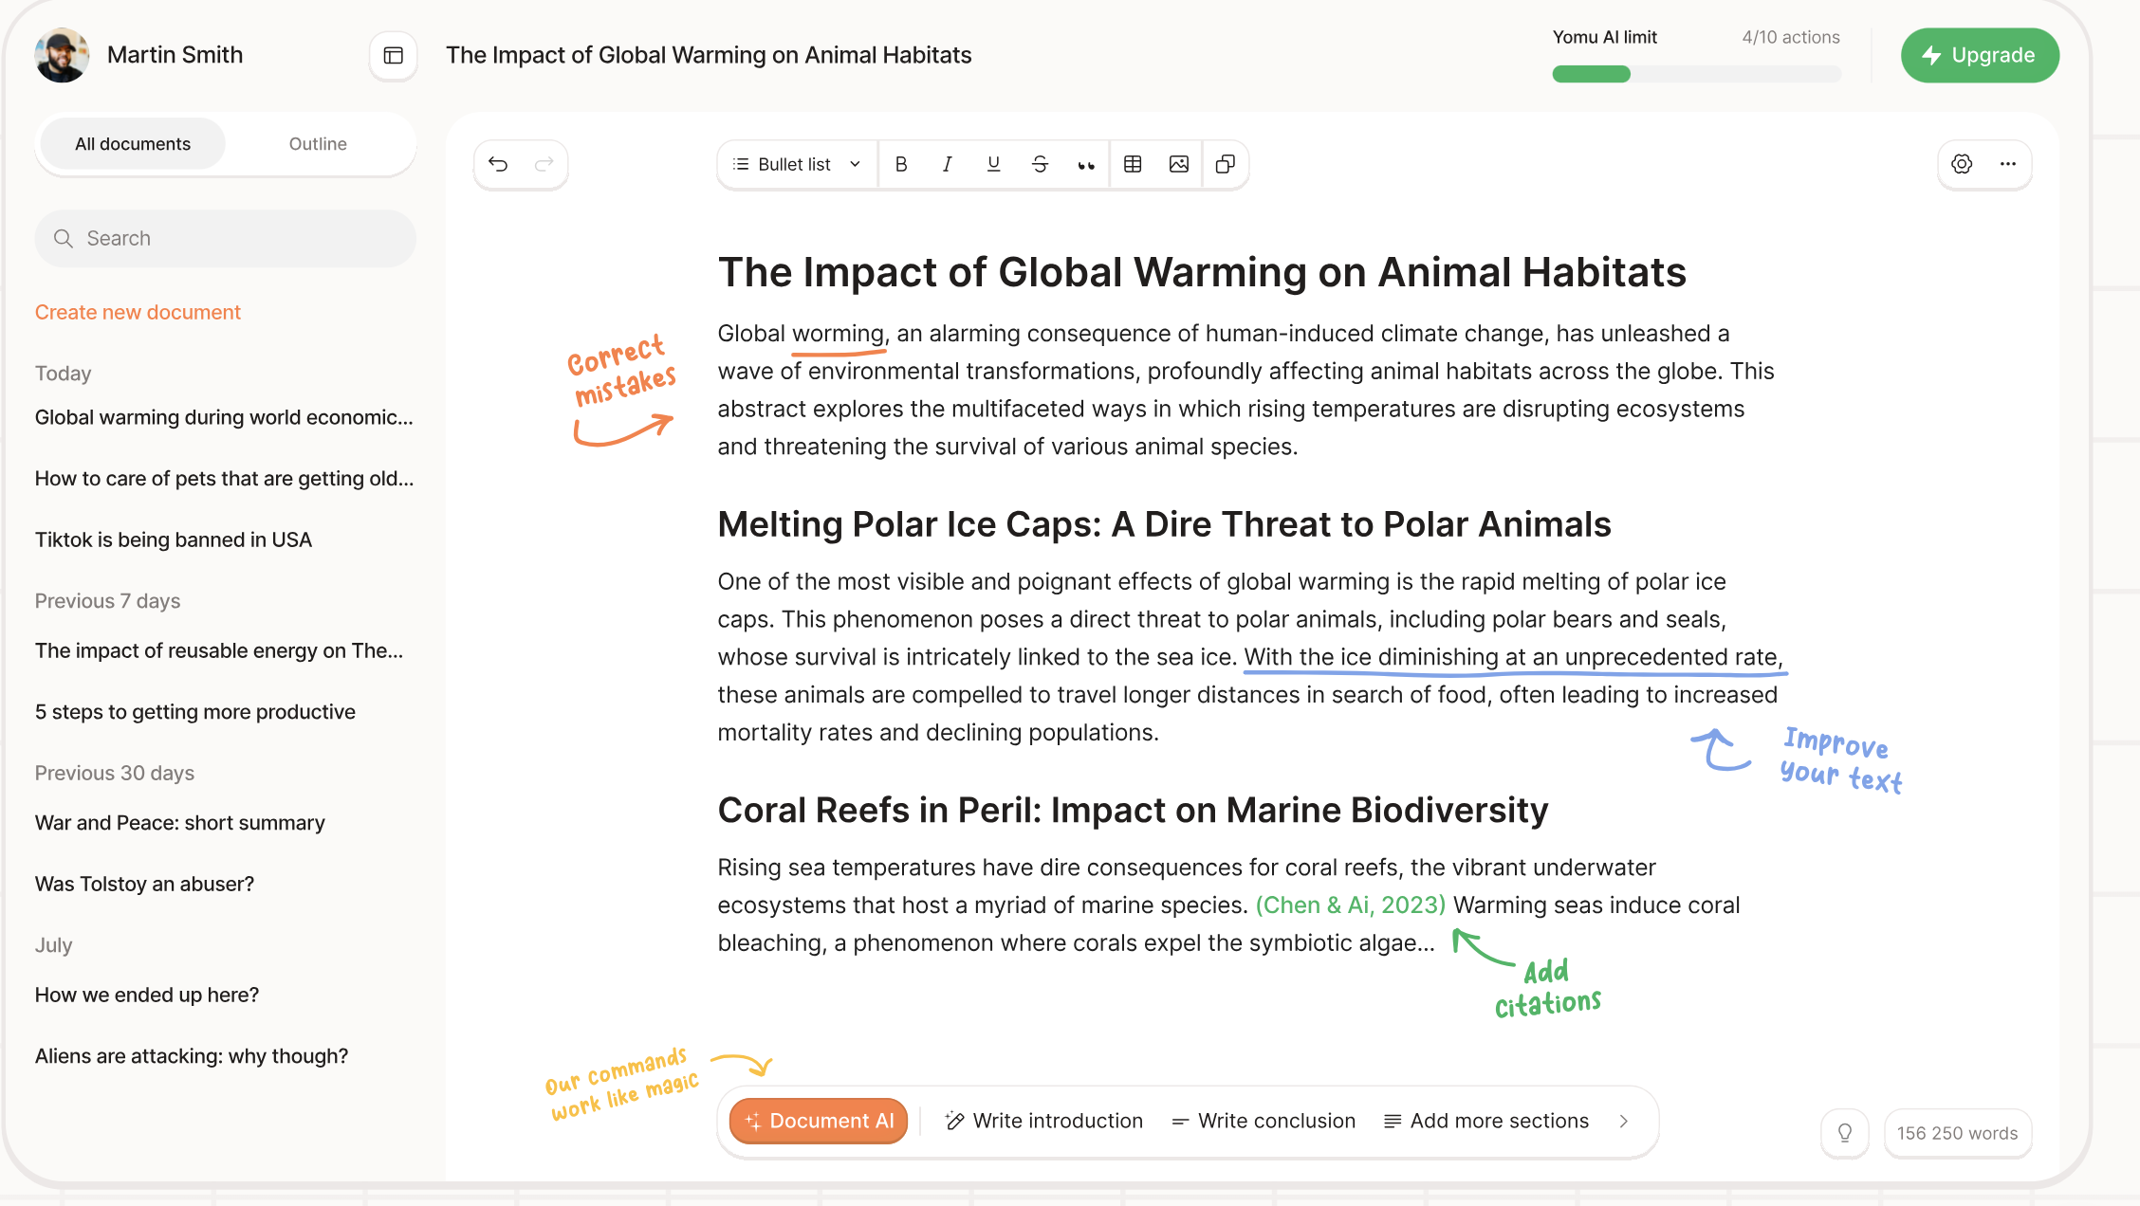This screenshot has width=2140, height=1206.
Task: Toggle the sidebar panel layout icon
Action: coord(393,55)
